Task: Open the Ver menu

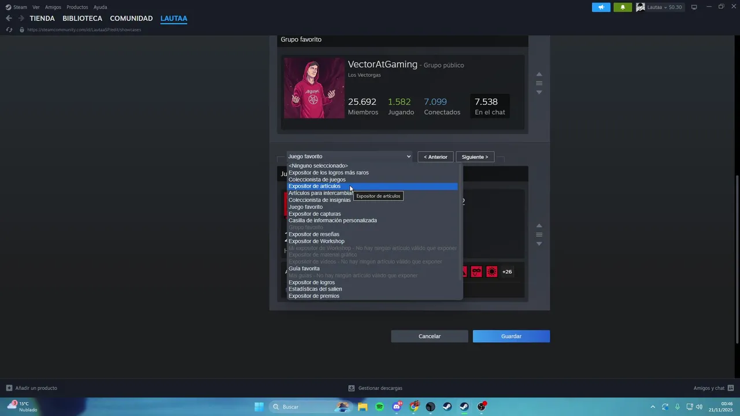Action: point(36,7)
